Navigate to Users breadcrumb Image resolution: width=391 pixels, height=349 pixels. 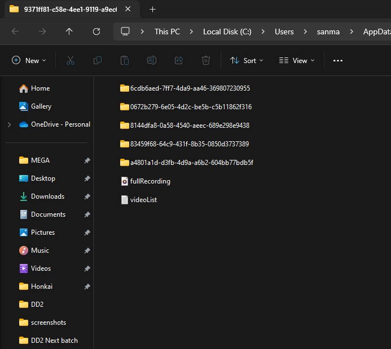tap(284, 32)
